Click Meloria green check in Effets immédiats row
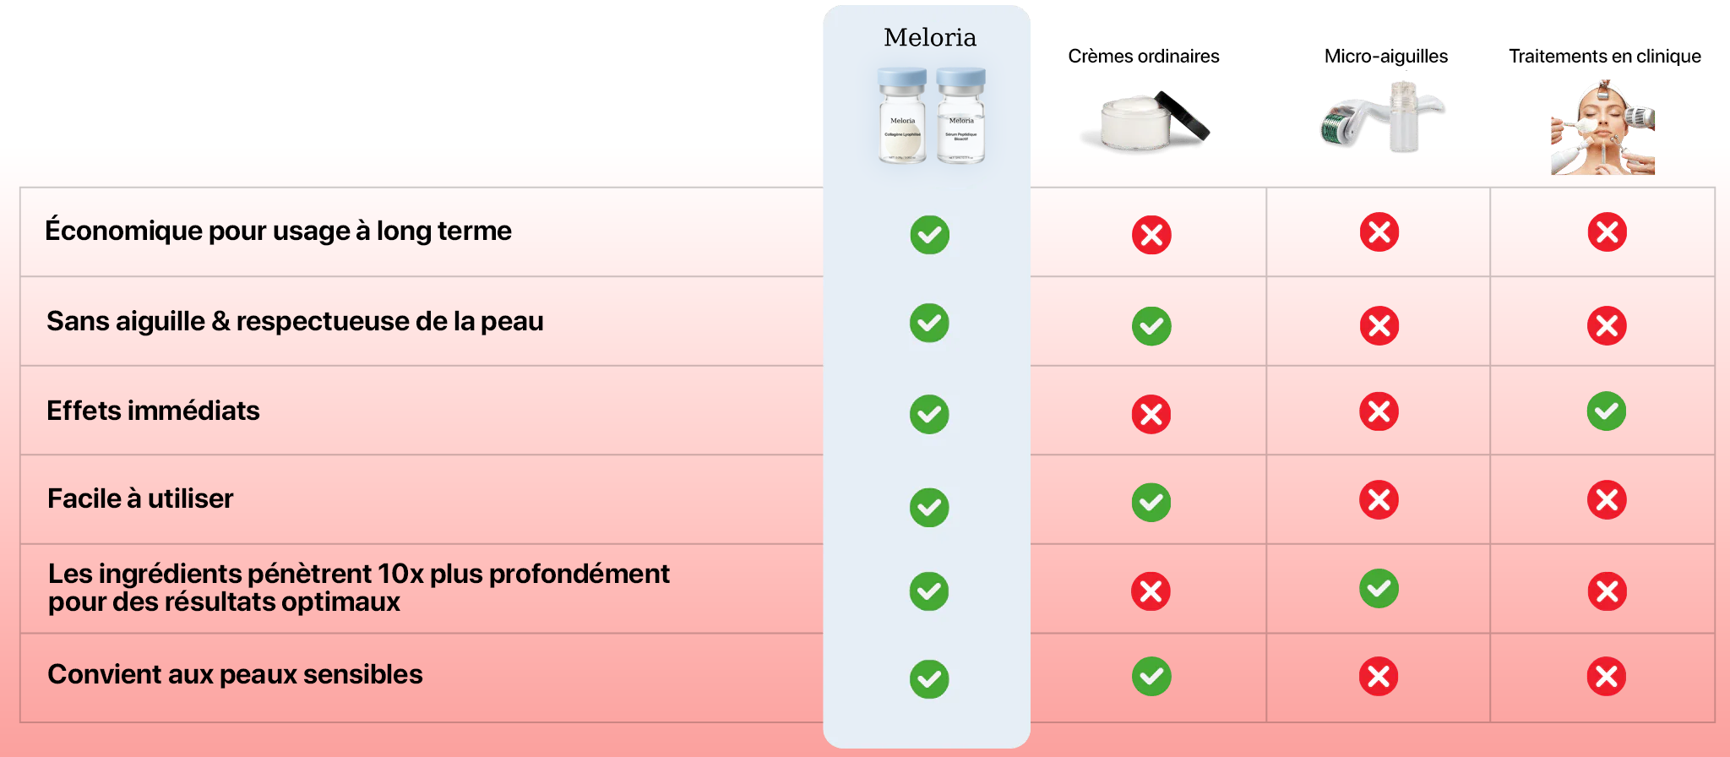This screenshot has height=757, width=1730. (x=929, y=414)
